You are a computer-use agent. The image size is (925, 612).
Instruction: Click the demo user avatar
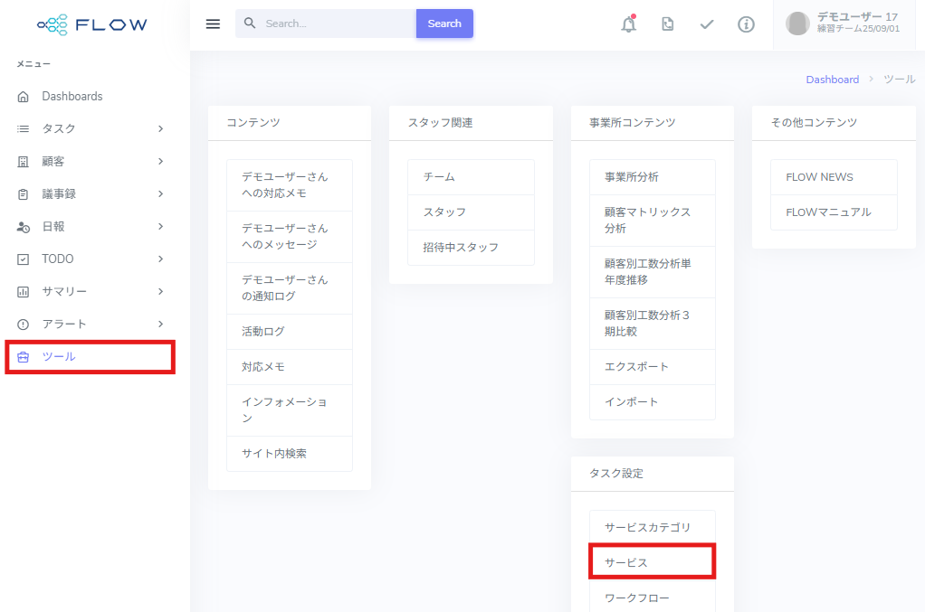click(x=797, y=24)
